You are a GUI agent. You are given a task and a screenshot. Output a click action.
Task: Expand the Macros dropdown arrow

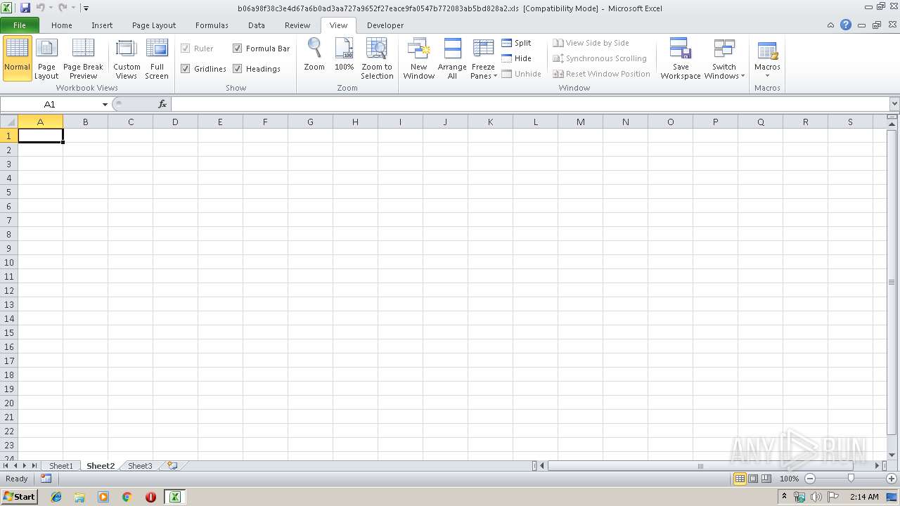767,76
